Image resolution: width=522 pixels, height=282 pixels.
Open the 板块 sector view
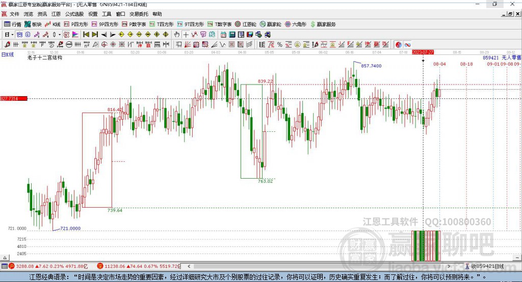33,24
